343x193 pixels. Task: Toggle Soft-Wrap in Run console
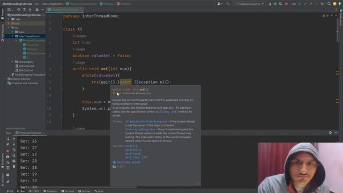pos(14,150)
